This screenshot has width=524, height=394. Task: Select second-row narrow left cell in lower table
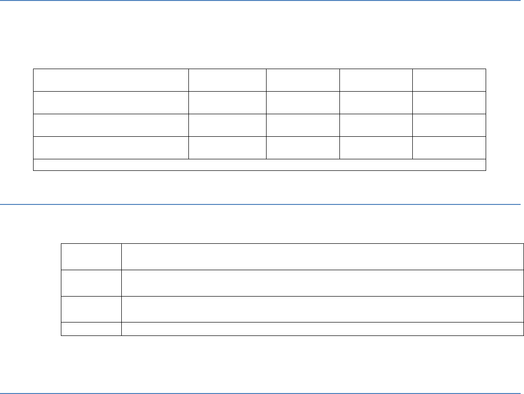91,283
